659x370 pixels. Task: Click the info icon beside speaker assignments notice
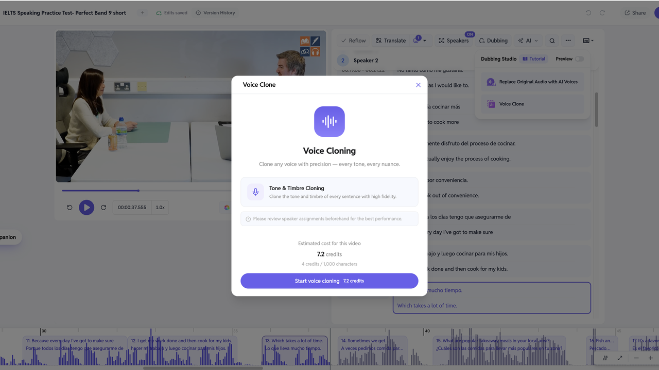tap(248, 219)
